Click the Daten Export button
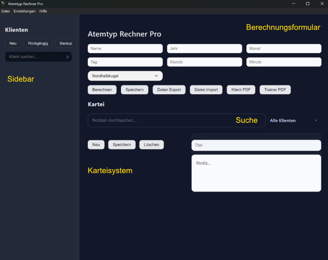This screenshot has width=328, height=260. point(169,90)
